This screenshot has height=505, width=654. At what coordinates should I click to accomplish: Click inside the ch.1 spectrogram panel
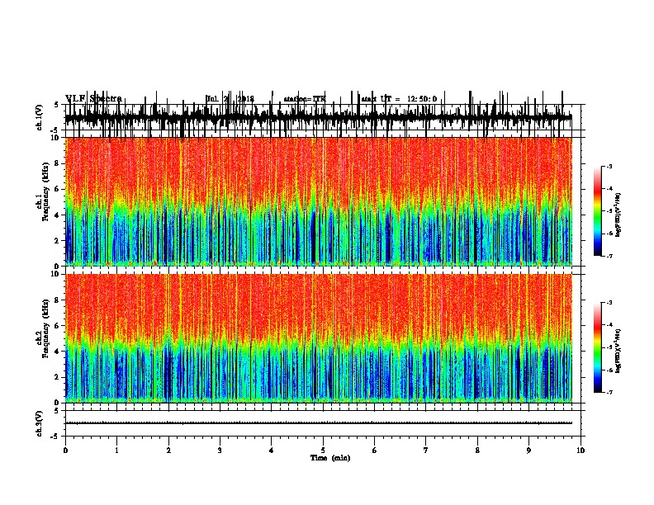(x=319, y=201)
